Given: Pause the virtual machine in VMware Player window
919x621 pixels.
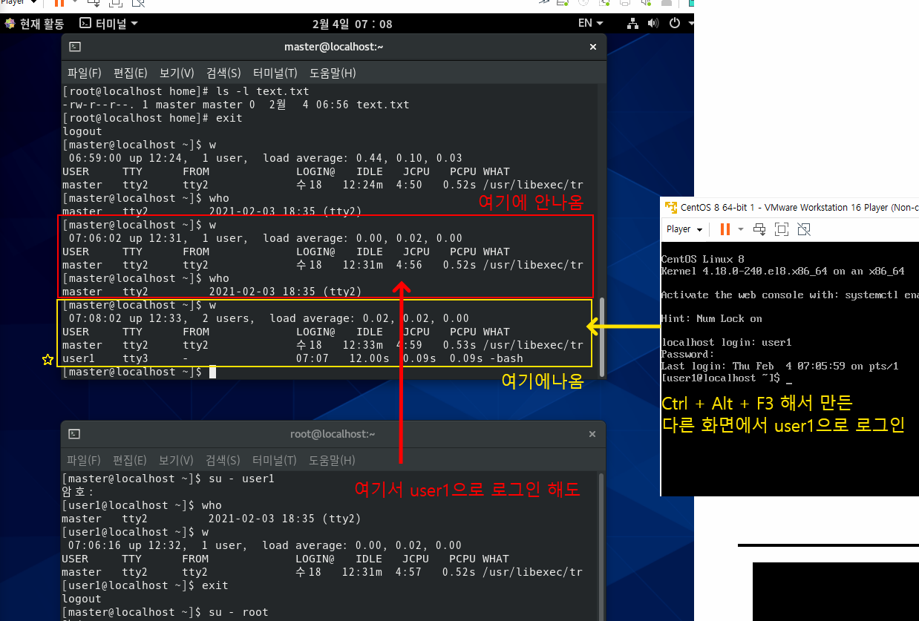Looking at the screenshot, I should pyautogui.click(x=725, y=229).
